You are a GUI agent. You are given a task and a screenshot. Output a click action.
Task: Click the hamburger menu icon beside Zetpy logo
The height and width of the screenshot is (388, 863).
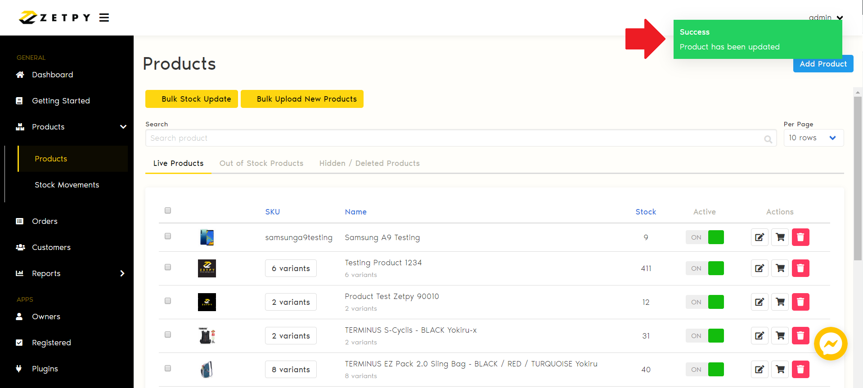pyautogui.click(x=104, y=18)
